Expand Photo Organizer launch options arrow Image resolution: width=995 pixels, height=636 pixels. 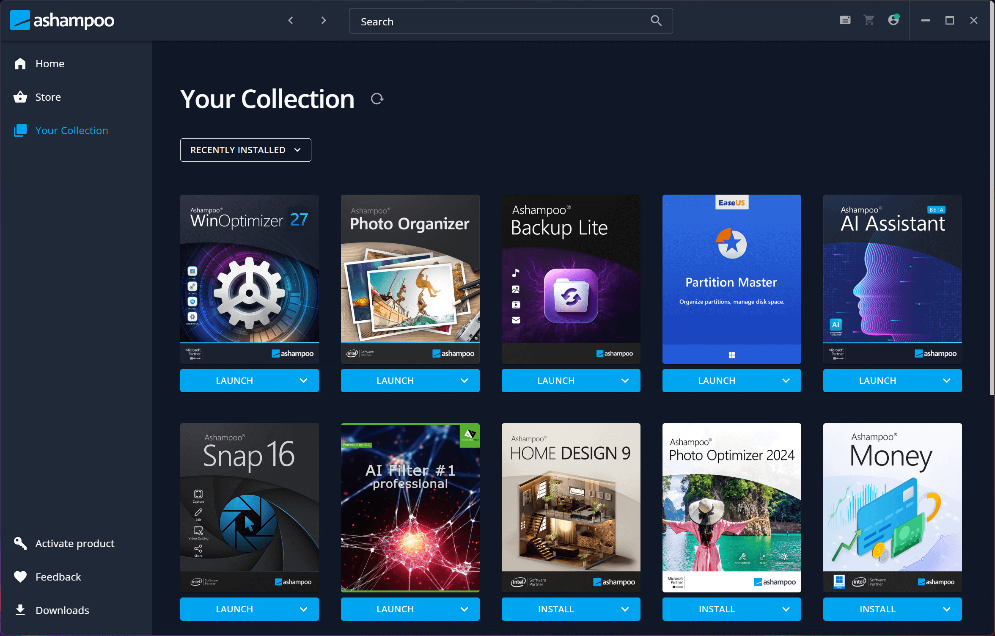pyautogui.click(x=464, y=380)
